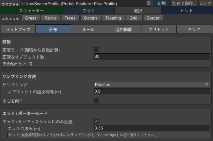Click the ピング button

tap(205, 3)
